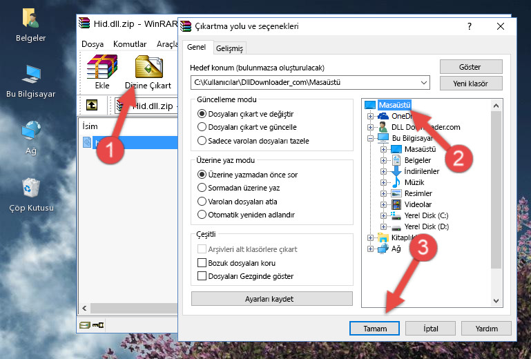Enable Dosyaları Gezginde göster checkbox
The width and height of the screenshot is (531, 359).
click(202, 276)
